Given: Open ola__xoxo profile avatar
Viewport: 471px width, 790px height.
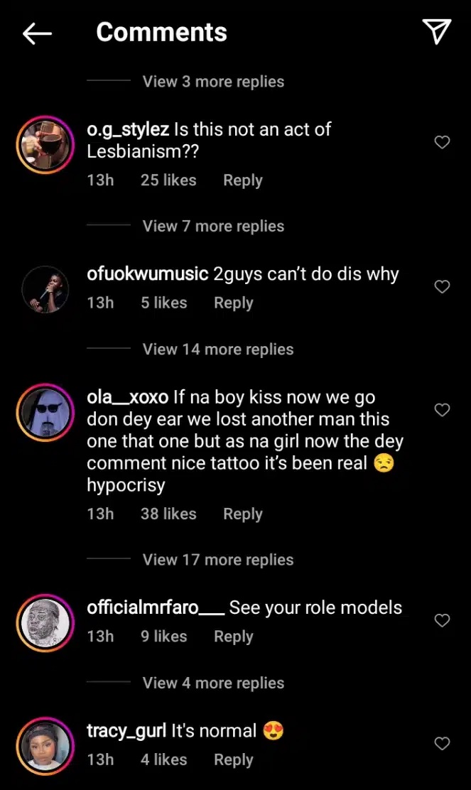Looking at the screenshot, I should 45,411.
